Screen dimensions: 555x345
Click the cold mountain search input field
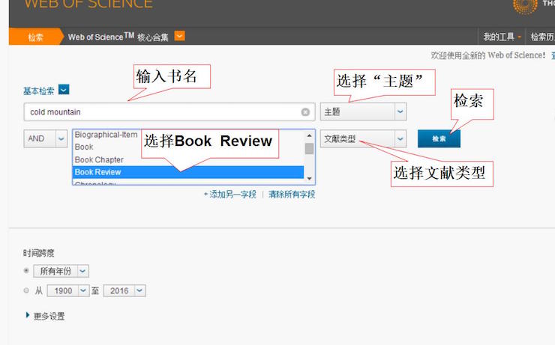click(x=161, y=112)
